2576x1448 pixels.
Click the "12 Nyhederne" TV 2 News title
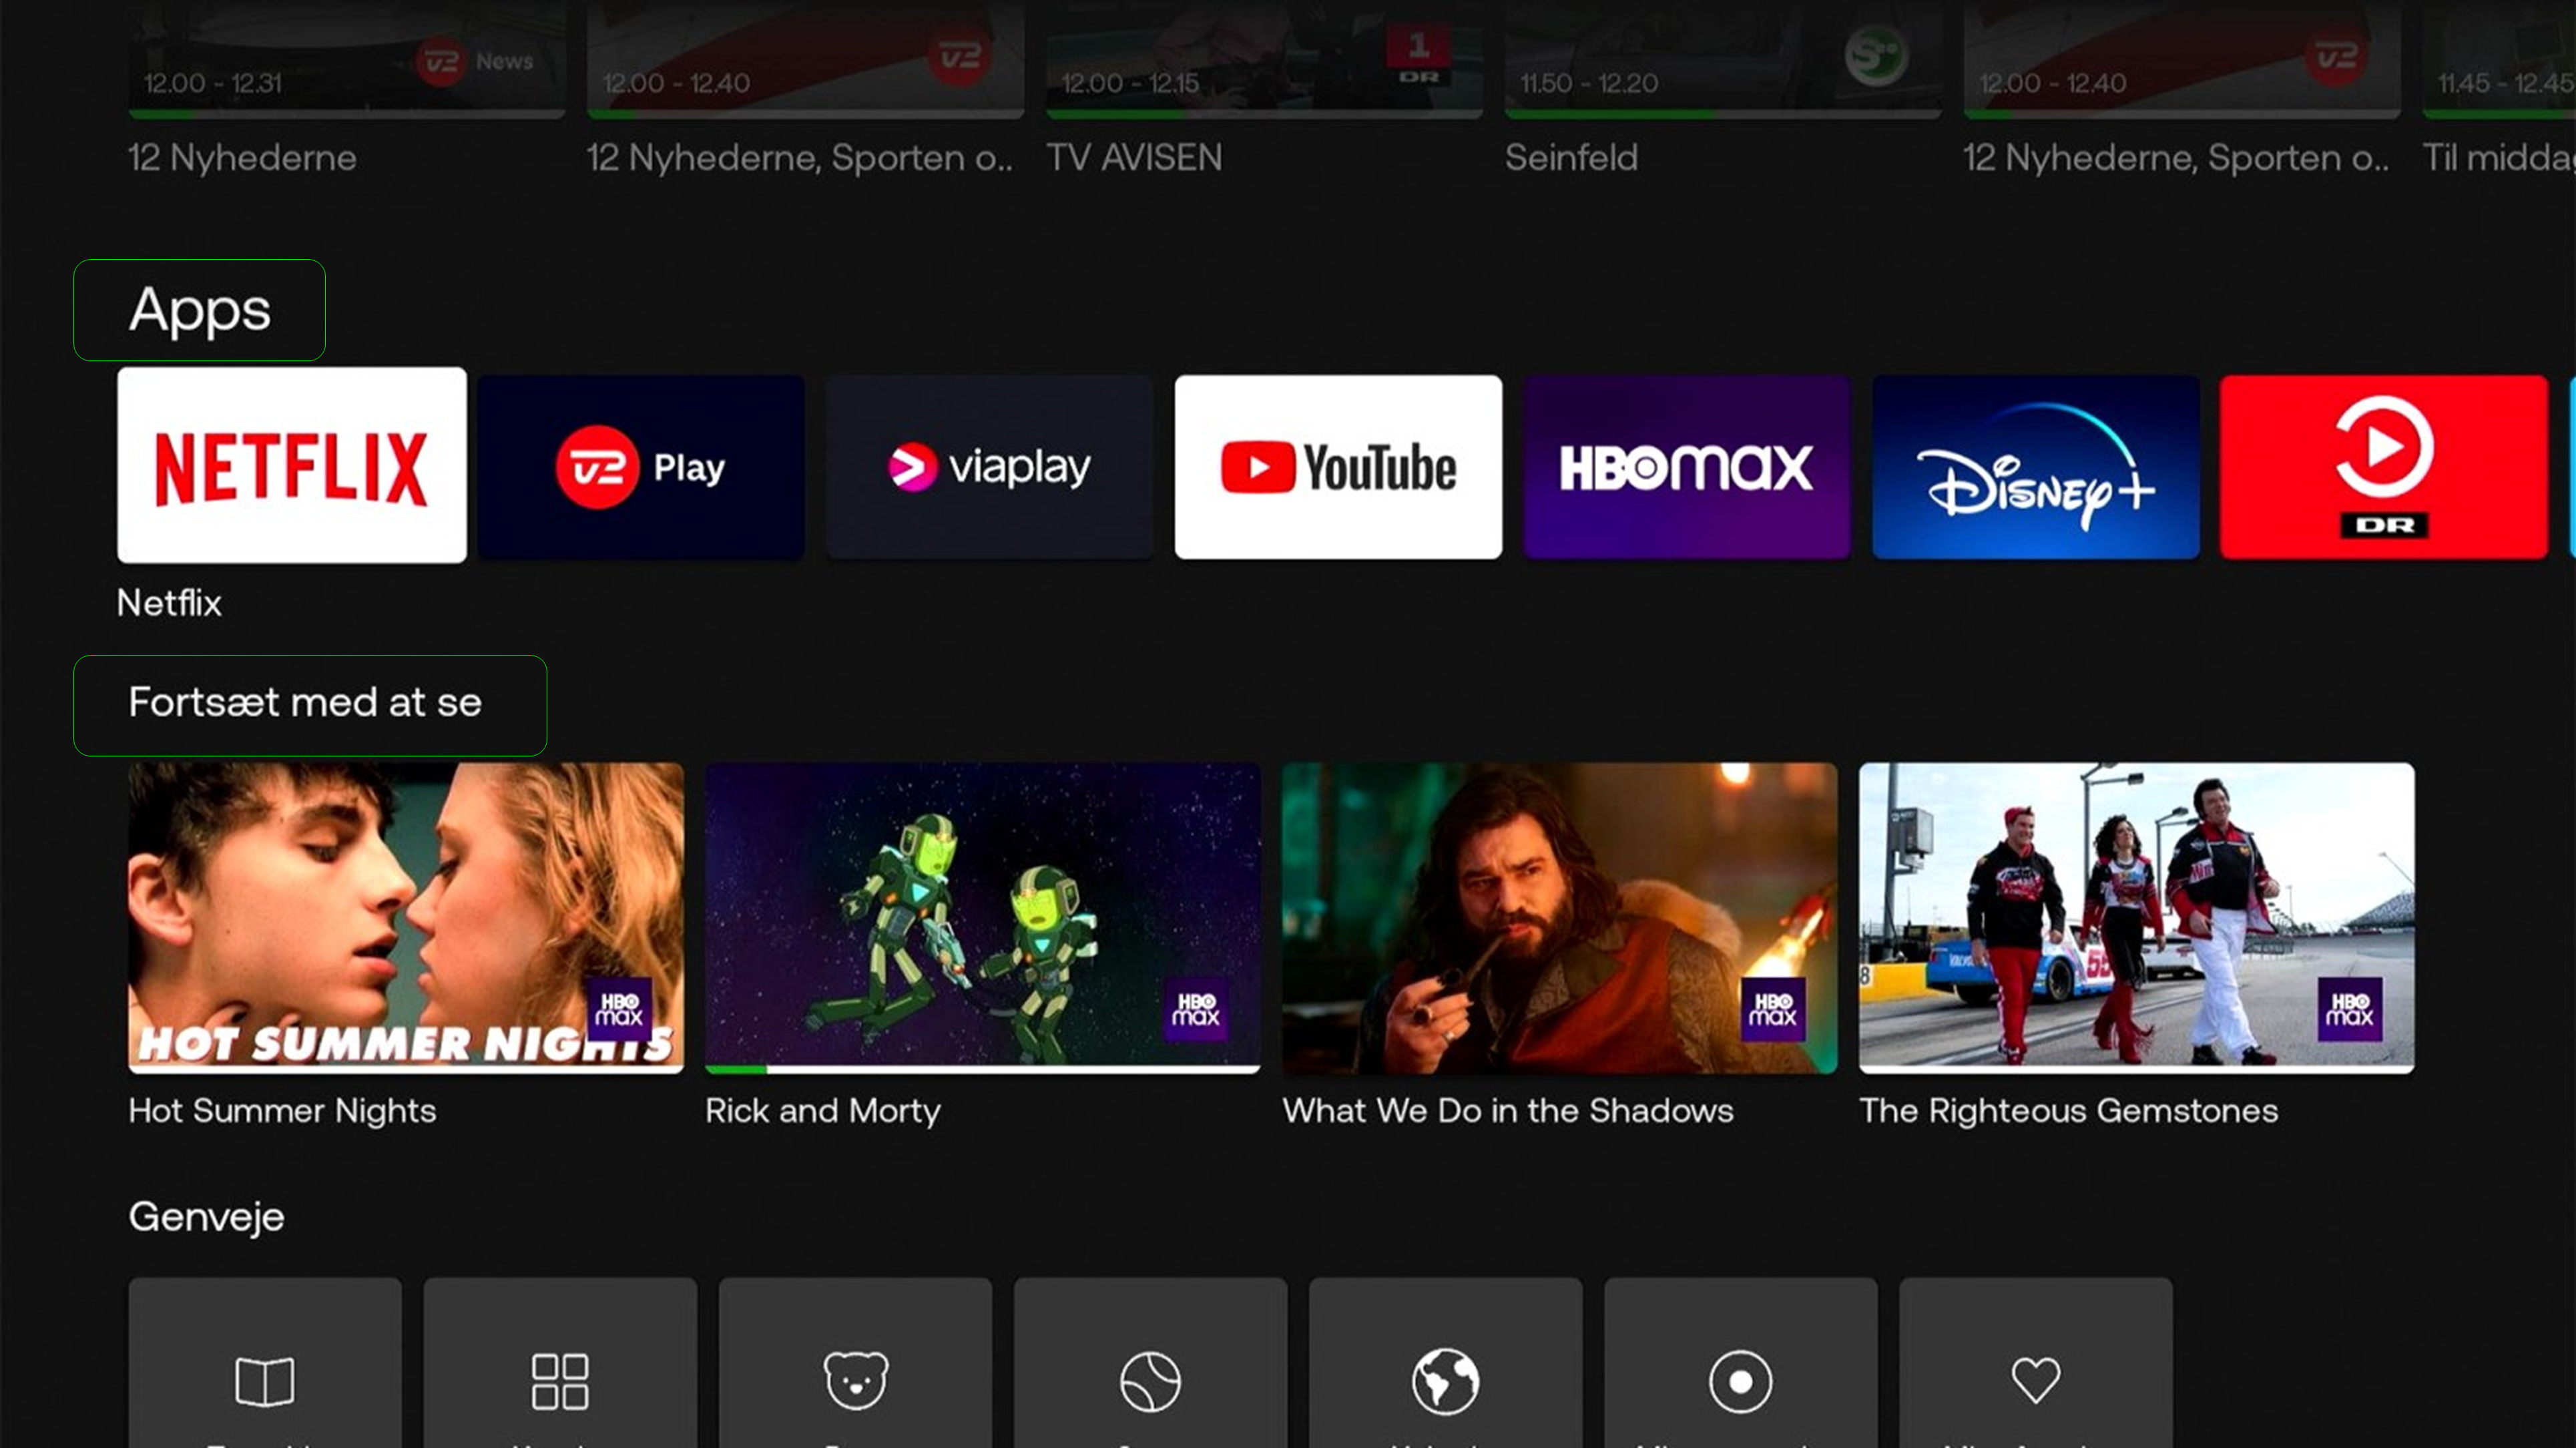click(x=242, y=158)
